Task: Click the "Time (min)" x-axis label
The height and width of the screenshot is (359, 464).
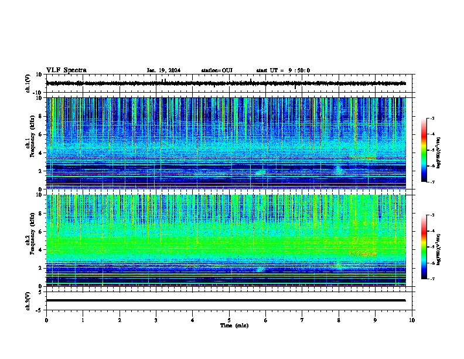Action: pos(234,326)
